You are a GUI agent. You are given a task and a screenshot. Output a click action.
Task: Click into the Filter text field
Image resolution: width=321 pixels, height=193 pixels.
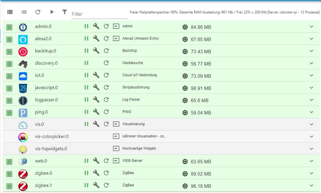click(x=100, y=14)
